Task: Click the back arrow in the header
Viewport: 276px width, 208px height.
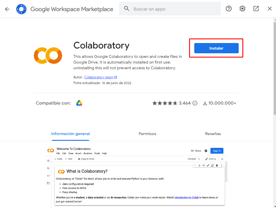Action: (x=7, y=9)
